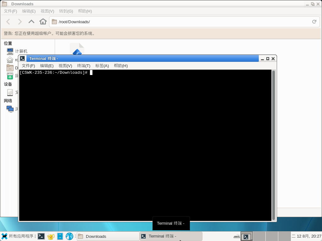Screen dimensions: 322x241
Task: Open the web browser globe icon
Action: click(69, 236)
